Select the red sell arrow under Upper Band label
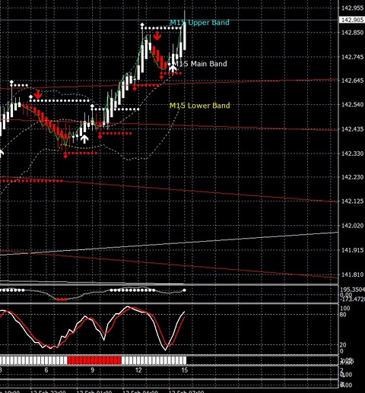 (x=157, y=36)
